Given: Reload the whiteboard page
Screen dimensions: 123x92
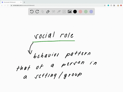Looking at the screenshot, I should click(x=8, y=5).
